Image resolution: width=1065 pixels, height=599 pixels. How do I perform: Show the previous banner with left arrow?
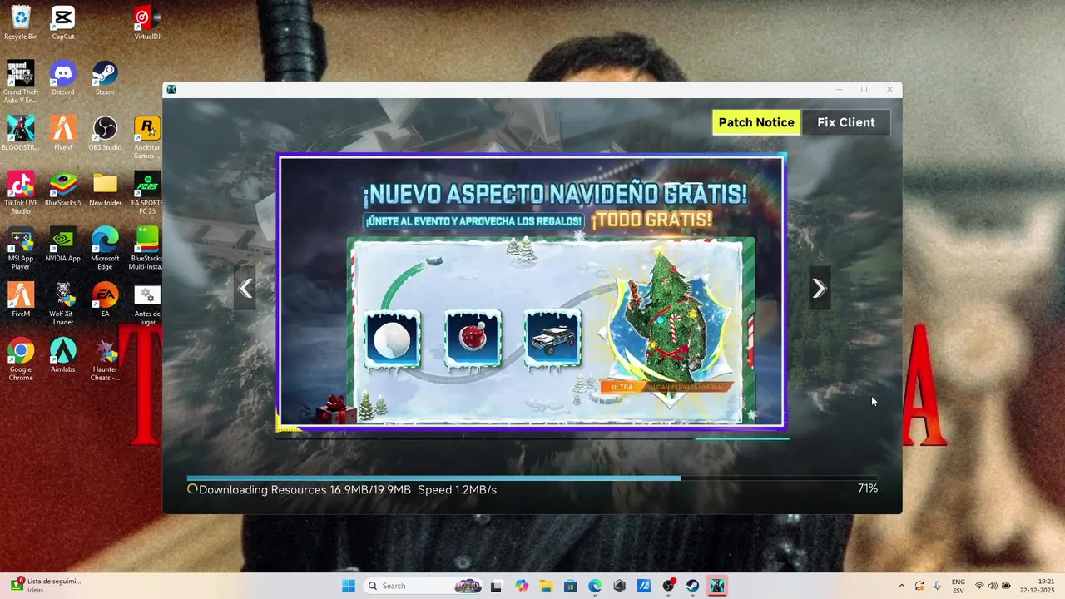pos(245,288)
